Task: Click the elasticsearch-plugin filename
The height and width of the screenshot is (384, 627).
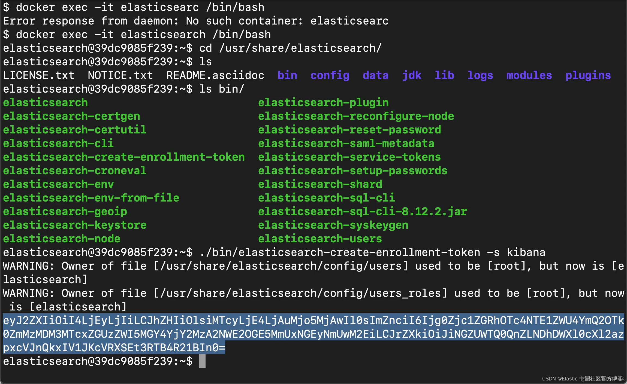Action: point(323,103)
